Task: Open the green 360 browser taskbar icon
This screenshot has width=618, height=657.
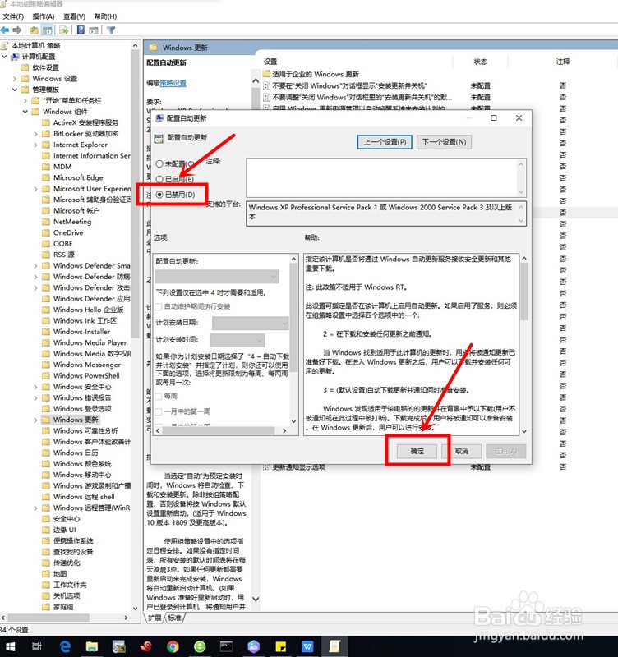Action: pyautogui.click(x=200, y=646)
